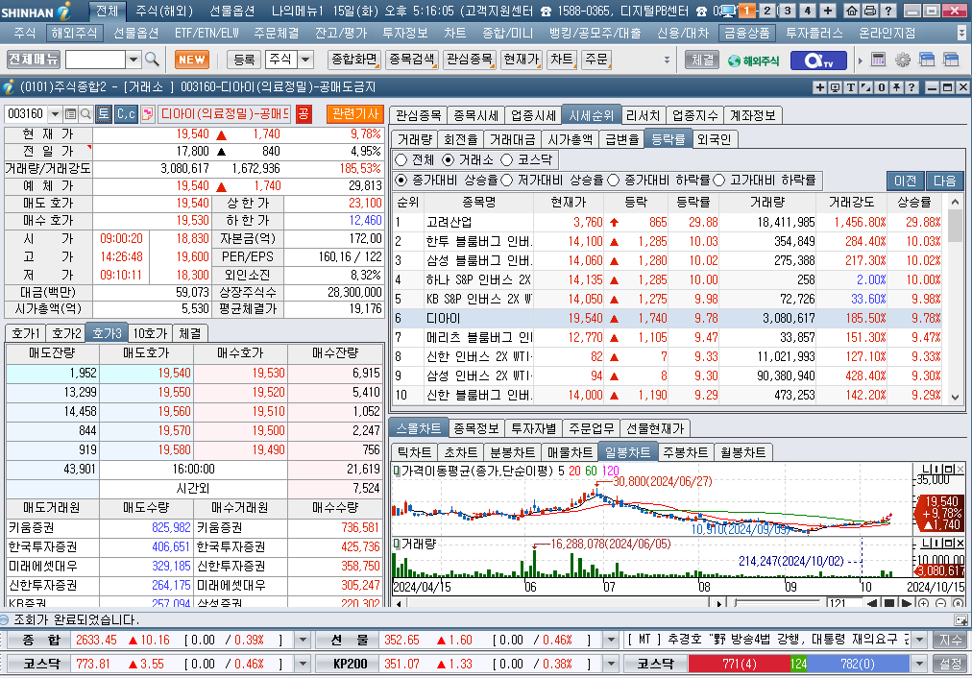The image size is (972, 678).
Task: Click the 다음 next page button
Action: pos(945,181)
